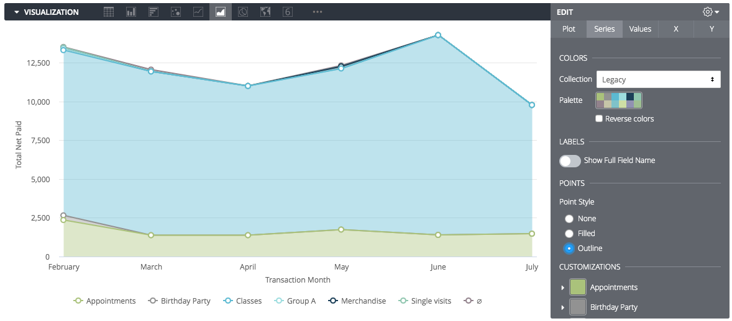Viewport: 732px width, 321px height.
Task: Choose the scatterplot visualization icon
Action: tap(176, 12)
